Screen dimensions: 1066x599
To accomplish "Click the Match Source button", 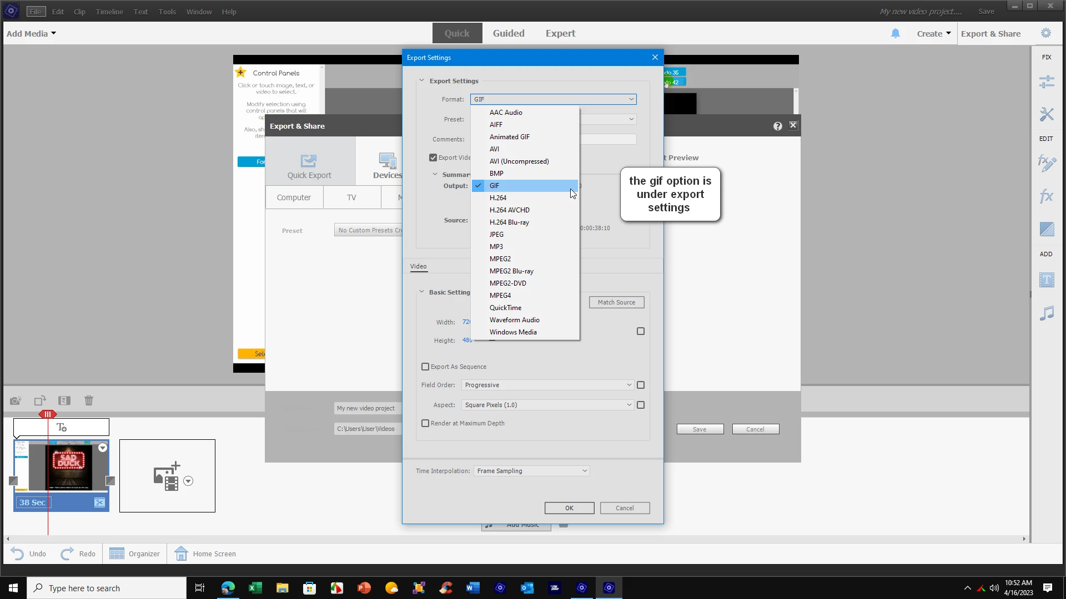I will coord(616,302).
